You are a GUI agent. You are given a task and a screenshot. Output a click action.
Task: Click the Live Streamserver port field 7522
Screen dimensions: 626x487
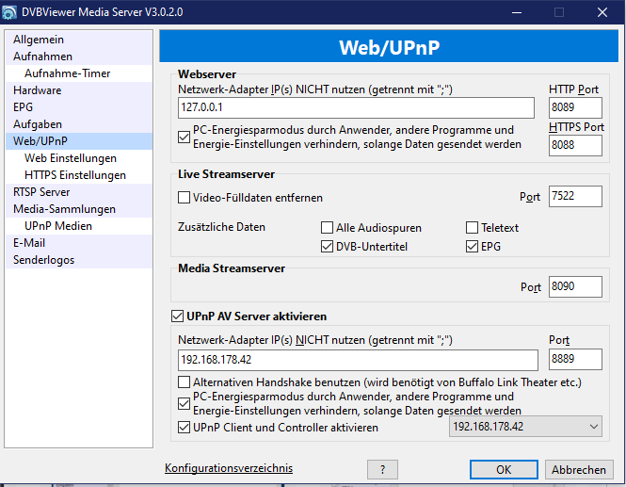pyautogui.click(x=575, y=196)
